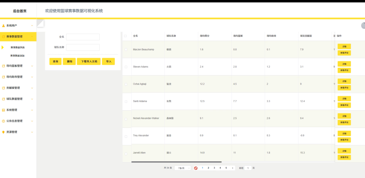Check the Nickeil Alexander-Walker row checkbox
Image resolution: width=365 pixels, height=178 pixels.
point(126,119)
